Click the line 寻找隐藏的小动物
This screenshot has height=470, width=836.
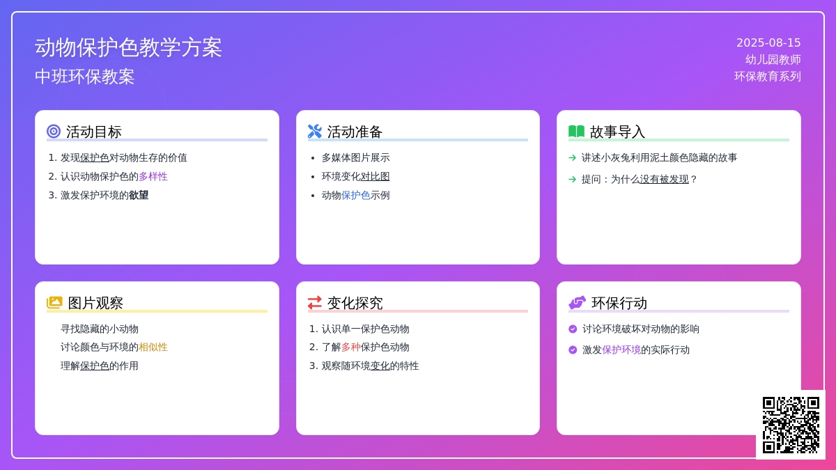100,329
